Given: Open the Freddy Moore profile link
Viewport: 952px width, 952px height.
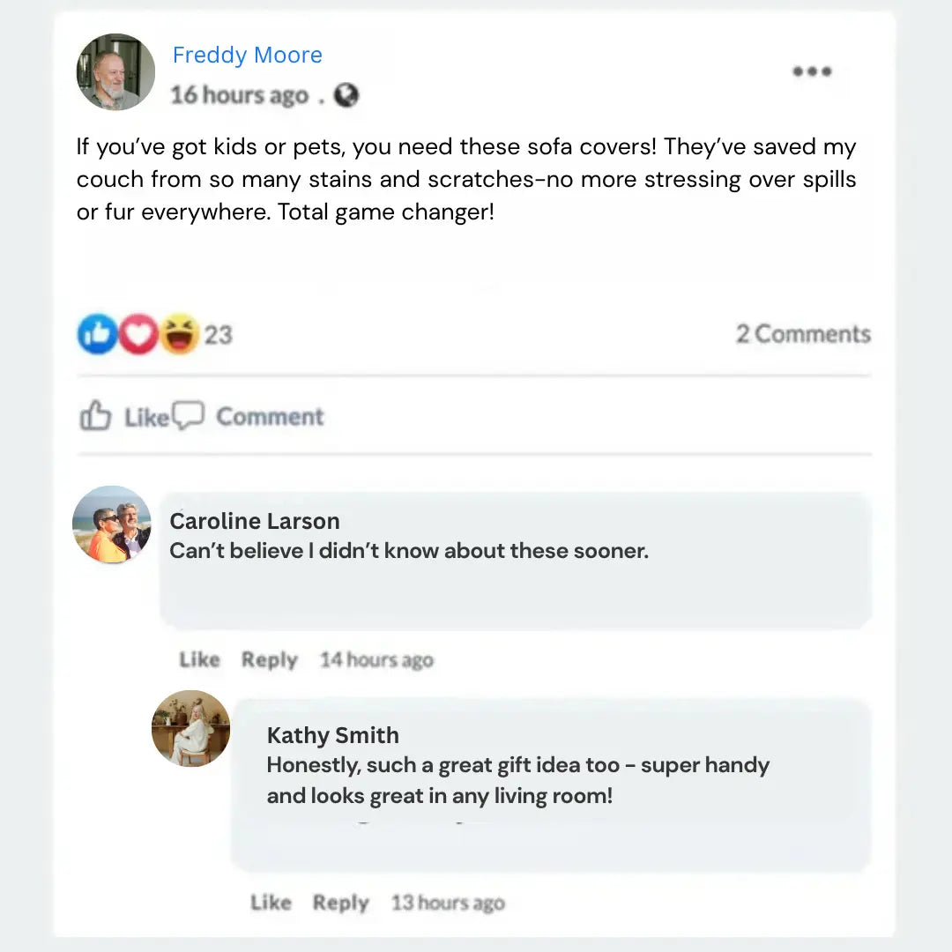Looking at the screenshot, I should click(x=248, y=55).
